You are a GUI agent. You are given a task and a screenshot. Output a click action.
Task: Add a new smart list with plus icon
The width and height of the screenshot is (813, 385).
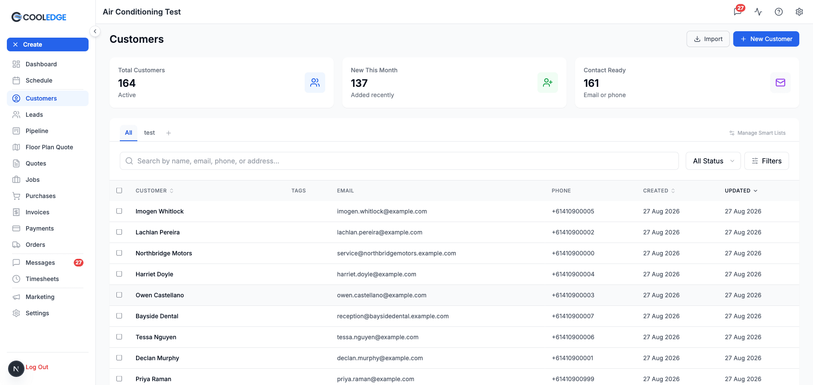(x=169, y=133)
